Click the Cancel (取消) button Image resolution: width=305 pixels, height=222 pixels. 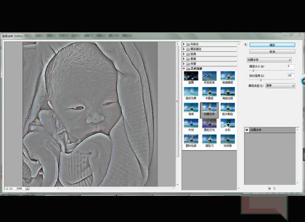(272, 52)
